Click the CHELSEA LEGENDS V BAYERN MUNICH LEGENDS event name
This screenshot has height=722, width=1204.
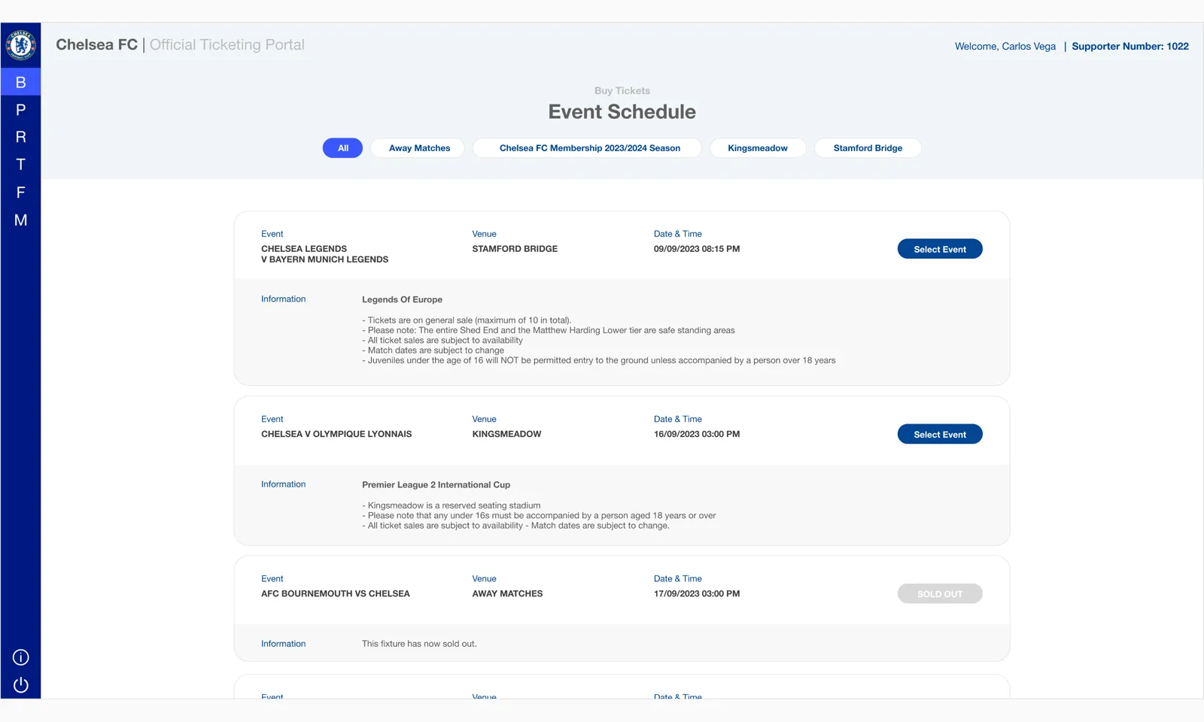(x=325, y=254)
